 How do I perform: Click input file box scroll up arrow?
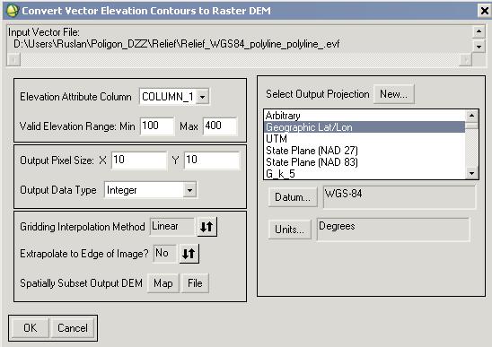pyautogui.click(x=479, y=31)
